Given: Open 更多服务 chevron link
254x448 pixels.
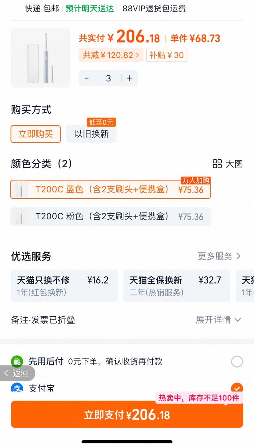Looking at the screenshot, I should (219, 256).
